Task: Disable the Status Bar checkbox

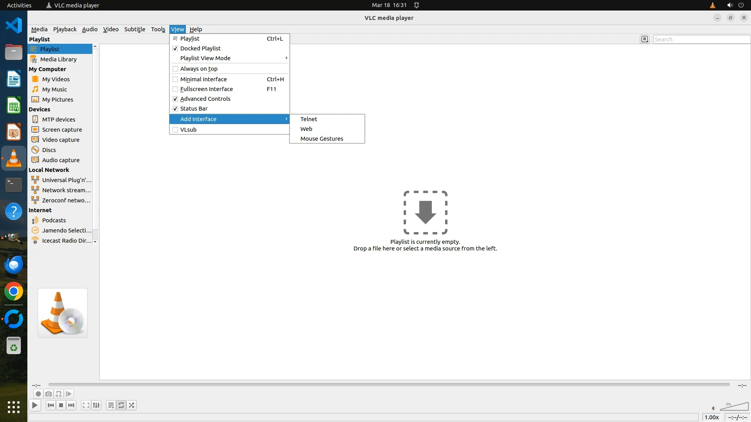Action: point(175,109)
